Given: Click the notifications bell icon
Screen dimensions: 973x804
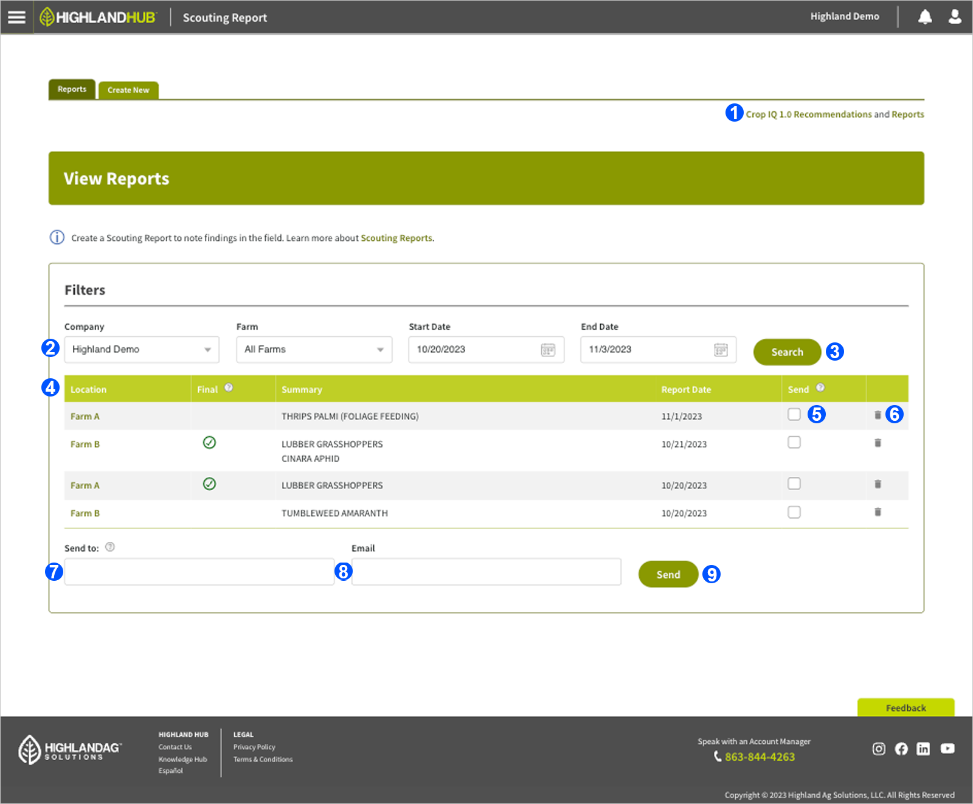Looking at the screenshot, I should click(x=924, y=16).
